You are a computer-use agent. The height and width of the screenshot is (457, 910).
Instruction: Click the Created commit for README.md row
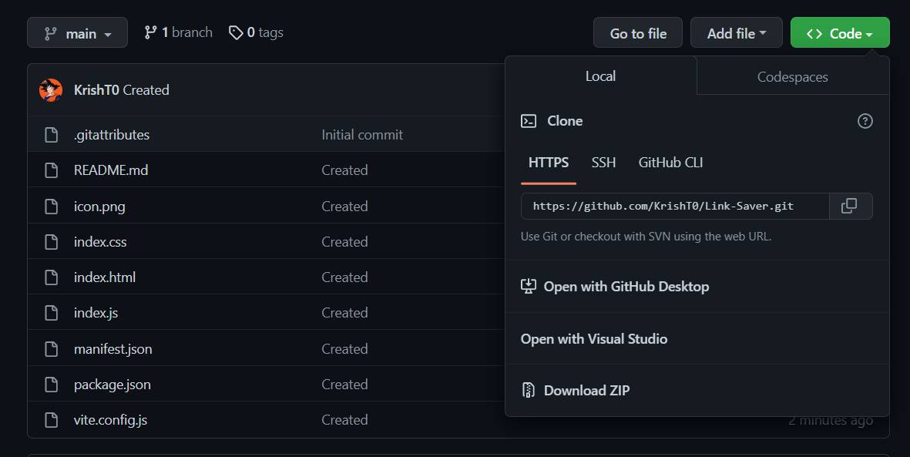(x=344, y=170)
